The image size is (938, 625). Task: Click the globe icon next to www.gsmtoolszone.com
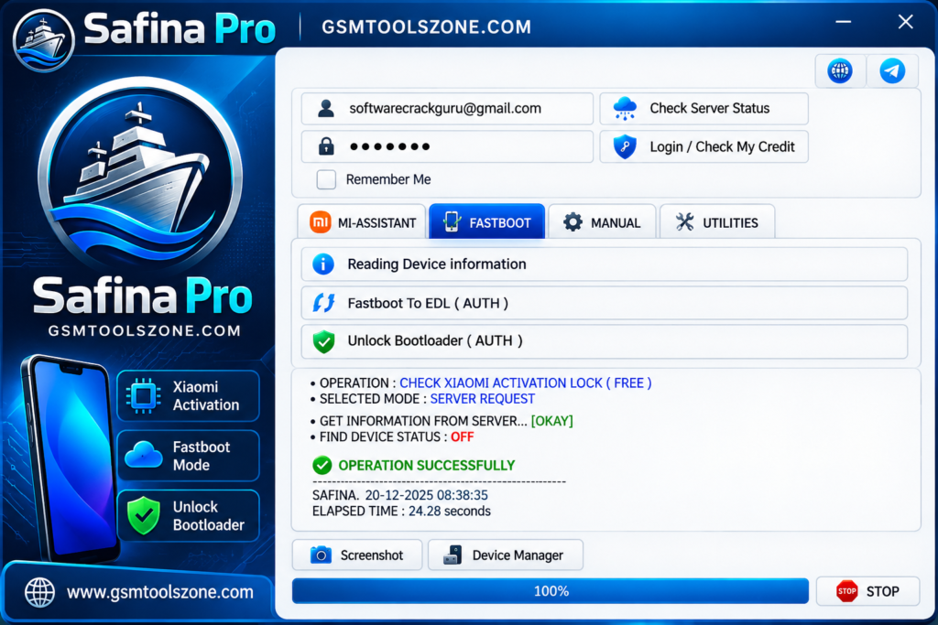(x=39, y=592)
